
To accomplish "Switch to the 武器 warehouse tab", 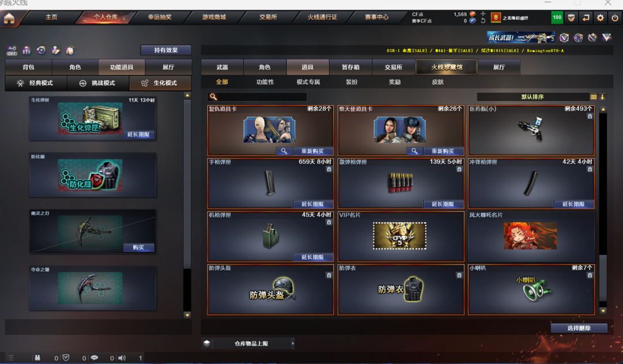I will (x=223, y=67).
